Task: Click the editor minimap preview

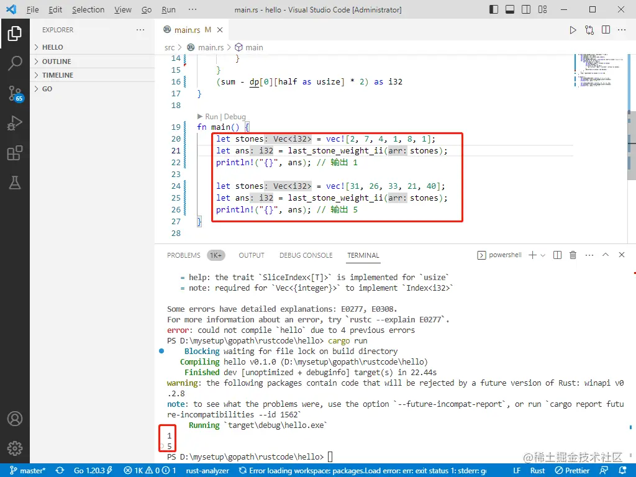Action: tap(600, 70)
